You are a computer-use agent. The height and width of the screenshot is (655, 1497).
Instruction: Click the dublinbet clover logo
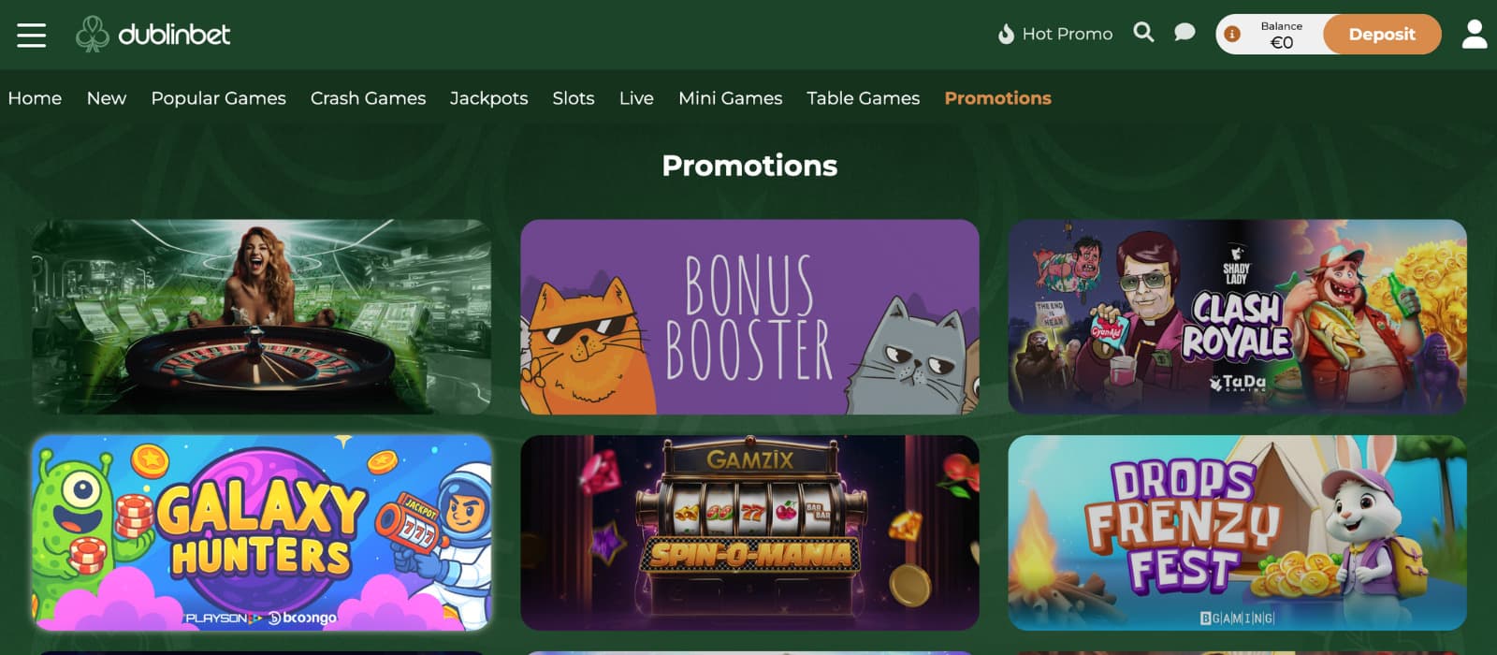[92, 34]
